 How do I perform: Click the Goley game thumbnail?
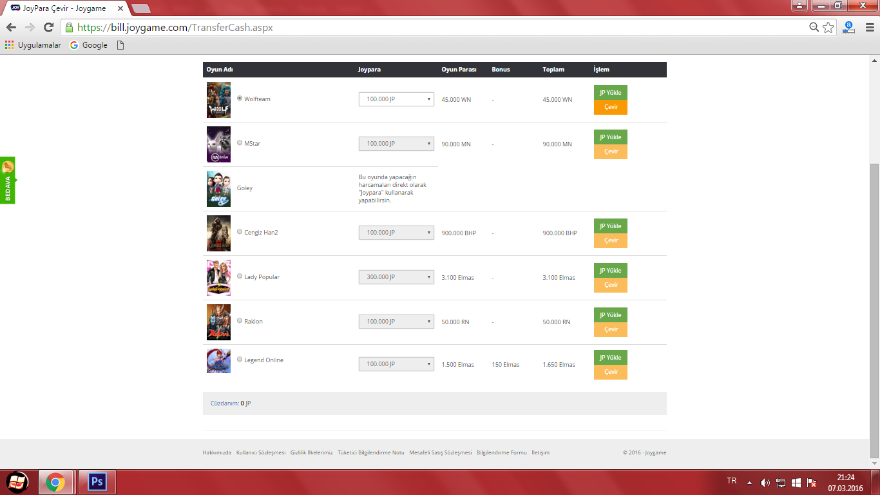218,189
